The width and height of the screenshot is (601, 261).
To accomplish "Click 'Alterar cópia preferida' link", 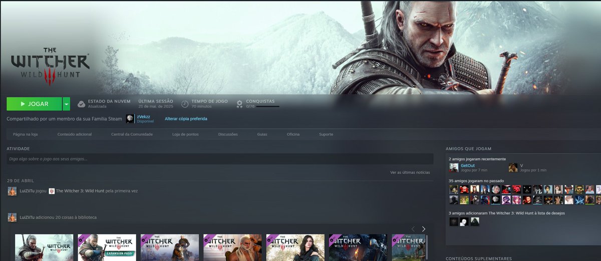I will tap(186, 119).
